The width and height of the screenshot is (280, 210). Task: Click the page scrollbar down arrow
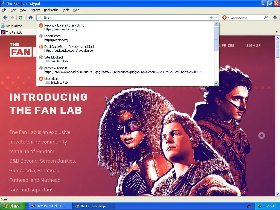pos(278,194)
